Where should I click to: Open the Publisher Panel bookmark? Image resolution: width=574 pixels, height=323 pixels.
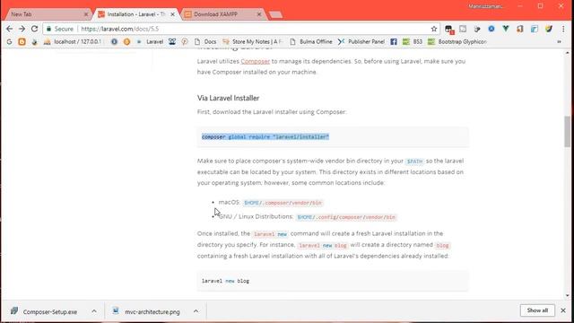click(361, 42)
